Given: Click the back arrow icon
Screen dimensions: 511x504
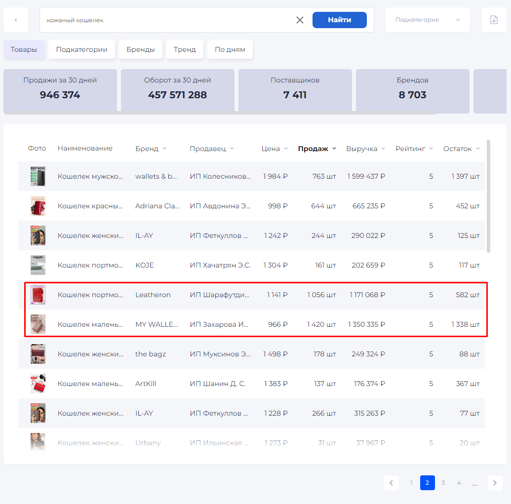Looking at the screenshot, I should point(16,20).
